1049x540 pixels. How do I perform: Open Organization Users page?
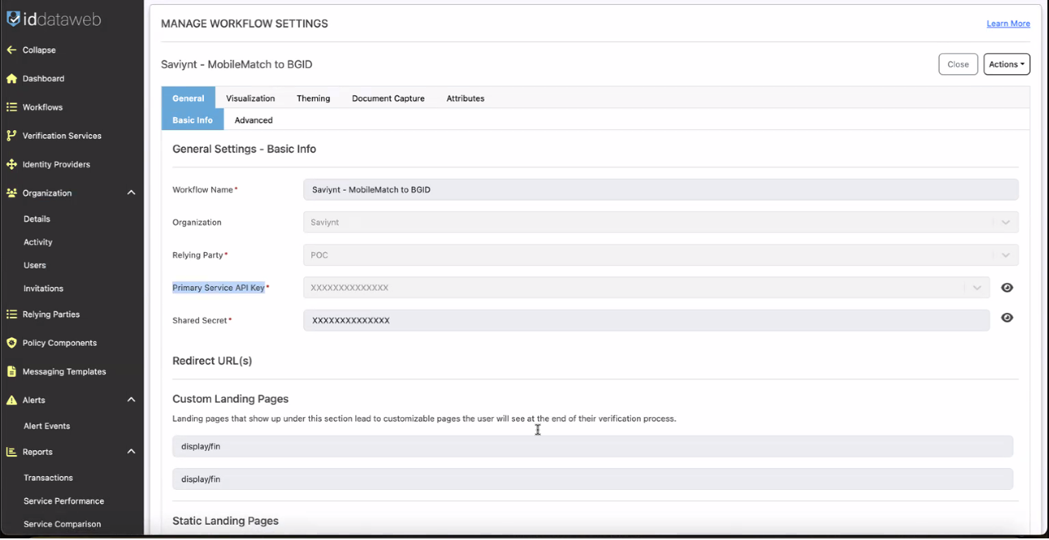(35, 265)
